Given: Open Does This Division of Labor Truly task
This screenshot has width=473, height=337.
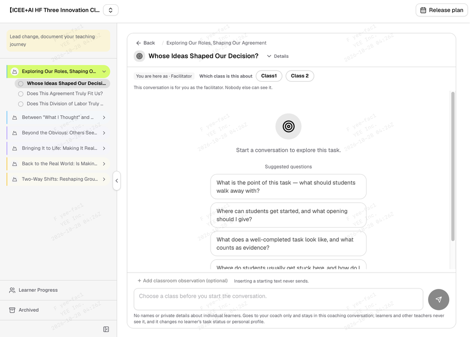Looking at the screenshot, I should [x=65, y=104].
